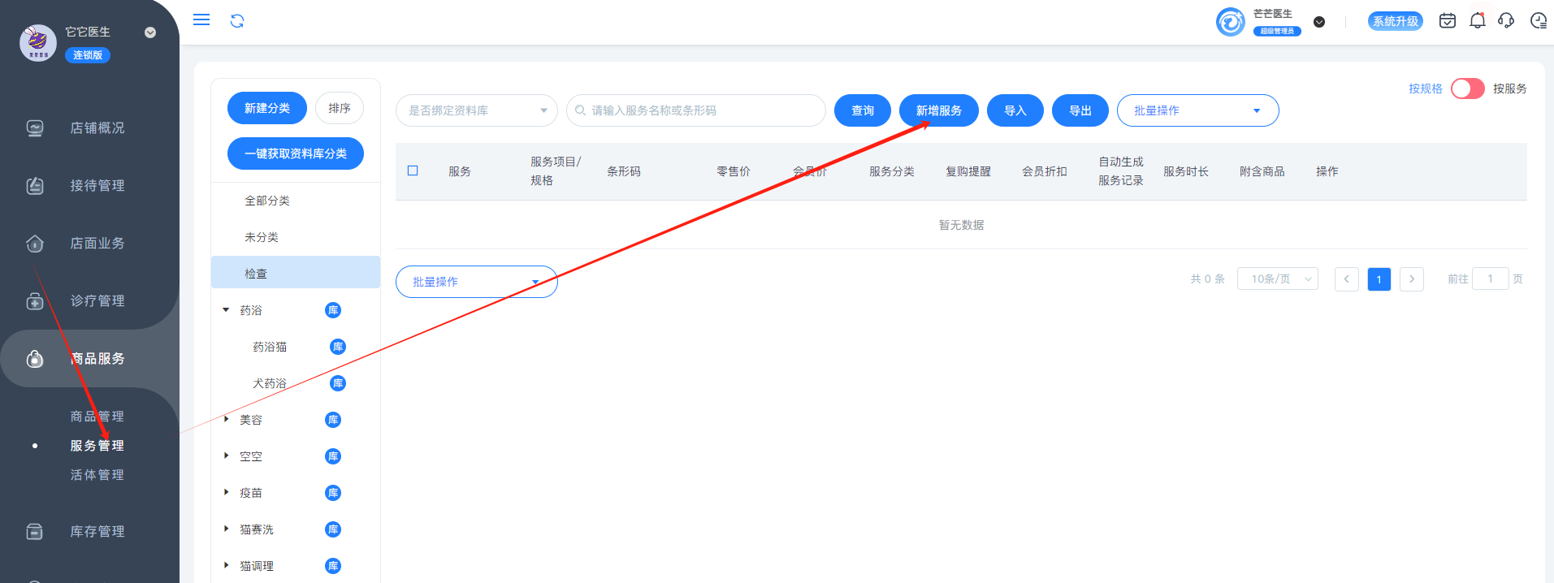
Task: Click the 库 badge beside 药浴
Action: (333, 310)
